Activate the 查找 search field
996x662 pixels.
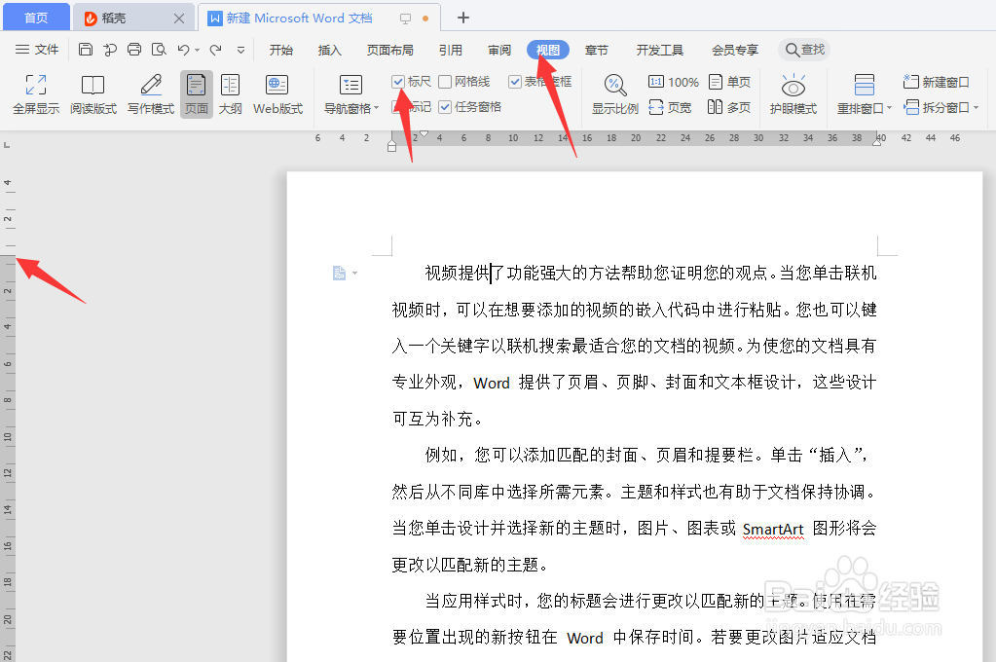tap(803, 49)
